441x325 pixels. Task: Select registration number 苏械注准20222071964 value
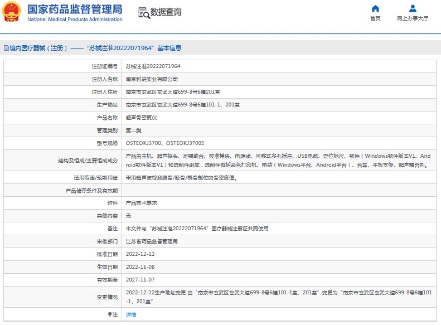pos(153,66)
